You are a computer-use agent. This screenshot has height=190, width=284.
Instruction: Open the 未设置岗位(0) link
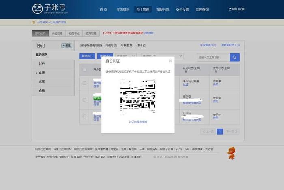(x=208, y=45)
